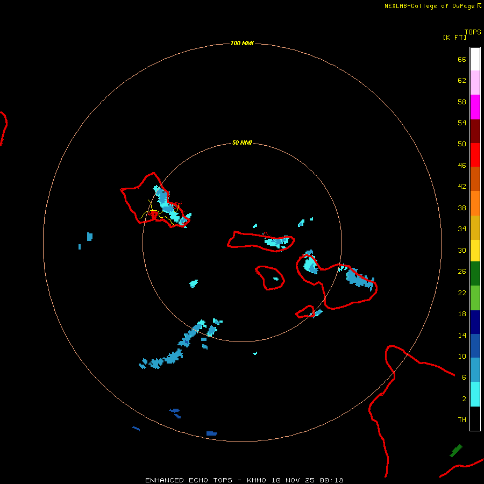The height and width of the screenshot is (484, 484).
Task: Click the legend value 62
Action: (462, 81)
